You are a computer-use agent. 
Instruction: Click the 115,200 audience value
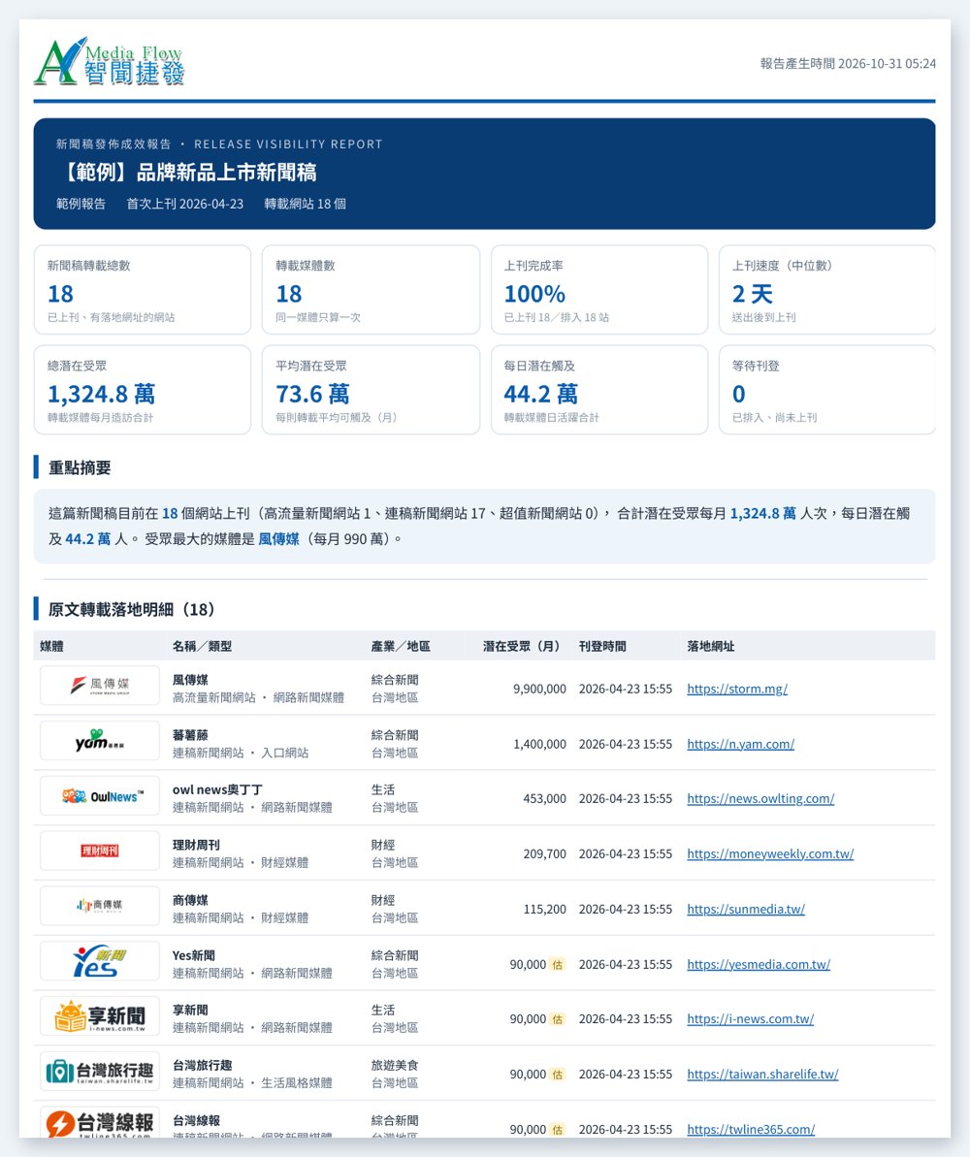pos(545,909)
